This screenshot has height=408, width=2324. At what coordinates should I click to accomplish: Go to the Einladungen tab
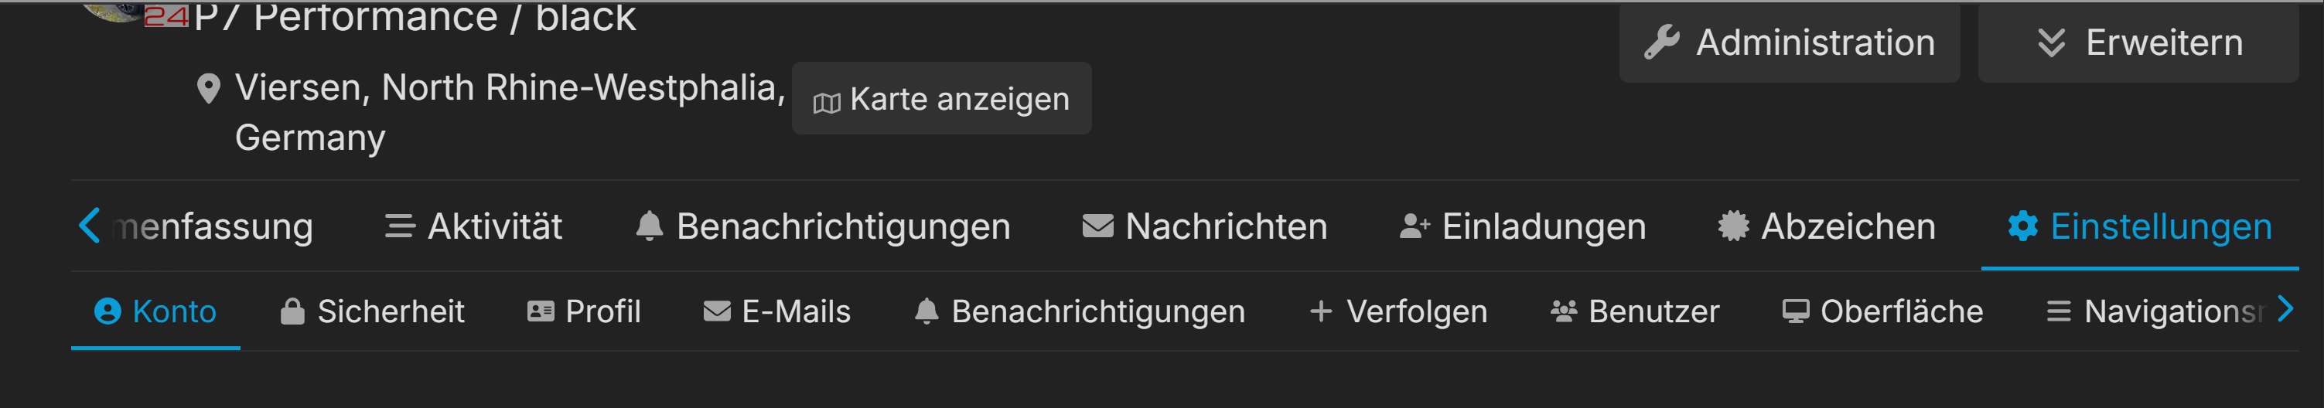(x=1522, y=226)
